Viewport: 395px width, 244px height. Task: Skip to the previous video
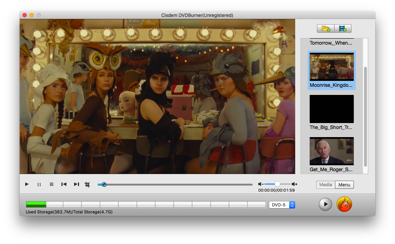[x=64, y=184]
